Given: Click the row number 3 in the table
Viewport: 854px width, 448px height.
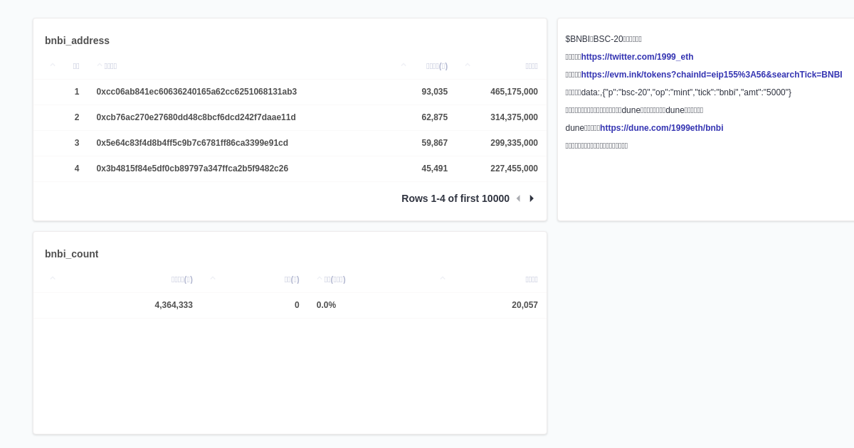Looking at the screenshot, I should [x=77, y=143].
